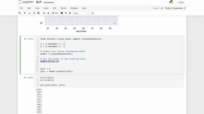
Task: Click the odometer axis label
Action: [x=81, y=31]
